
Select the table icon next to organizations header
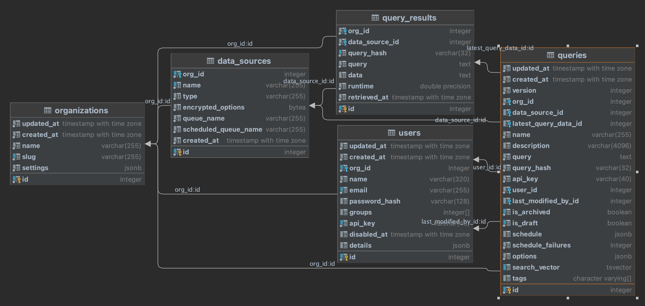pyautogui.click(x=47, y=110)
